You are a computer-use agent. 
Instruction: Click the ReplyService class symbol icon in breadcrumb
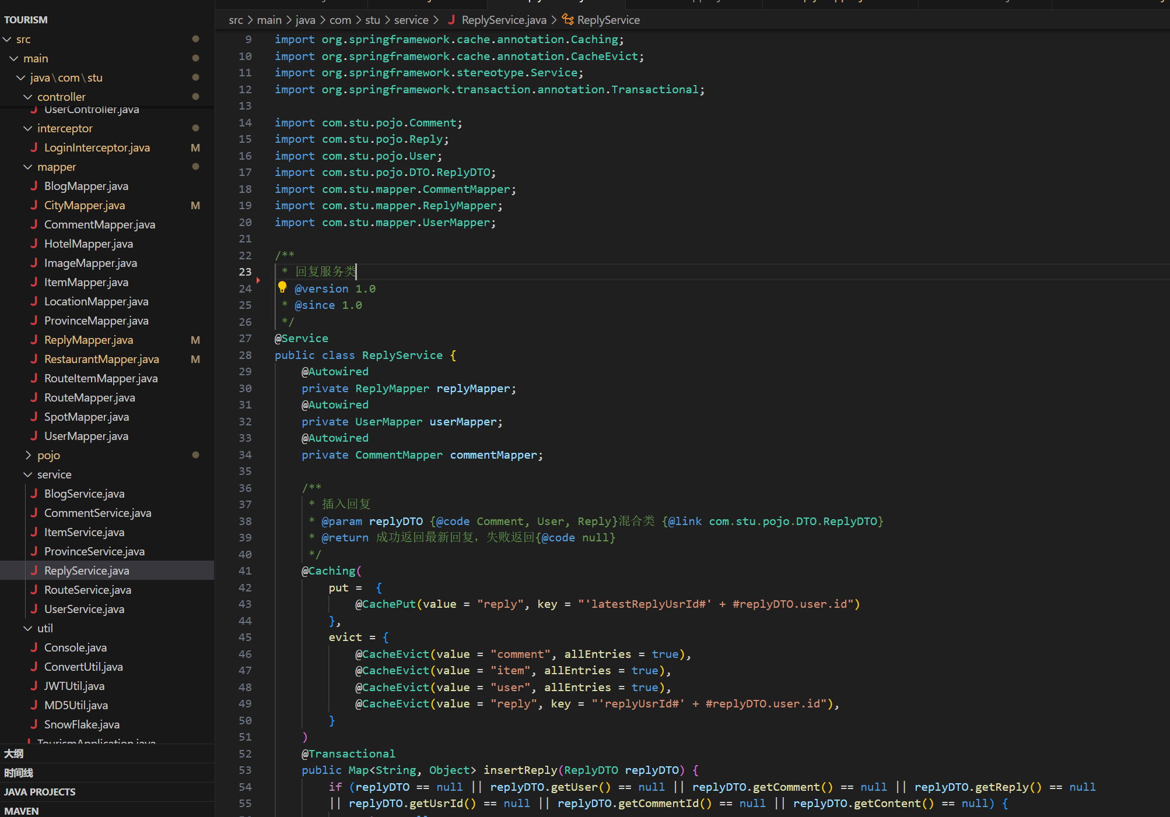(x=568, y=20)
